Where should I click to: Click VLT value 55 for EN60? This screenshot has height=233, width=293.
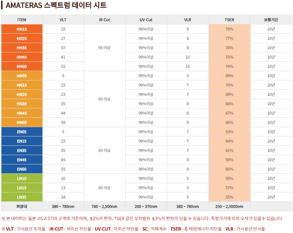click(63, 169)
